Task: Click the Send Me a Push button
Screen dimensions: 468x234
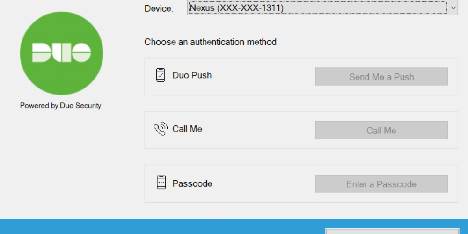Action: pos(381,77)
